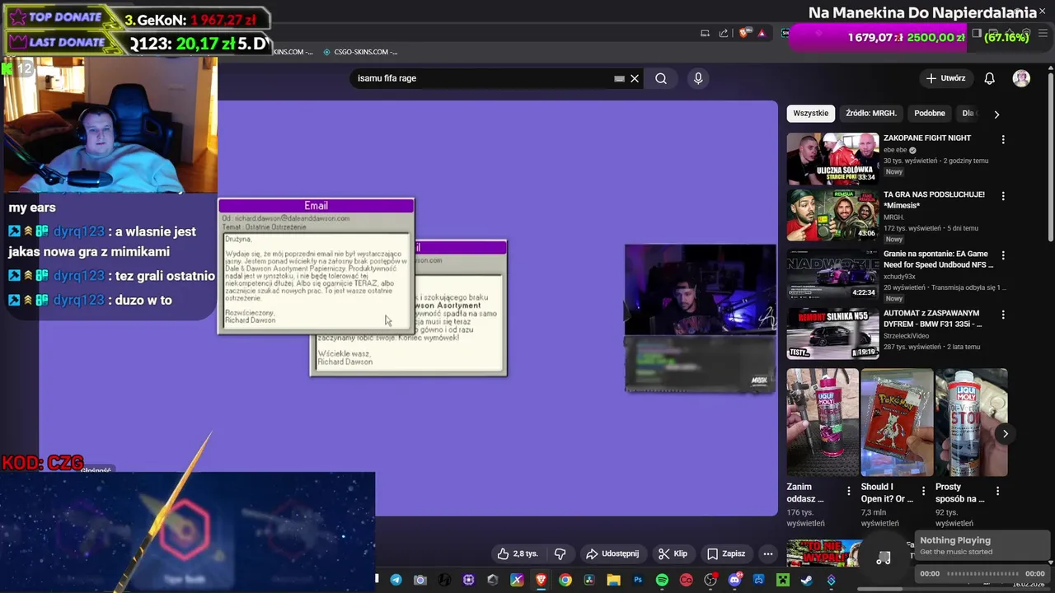Open Google Chrome from the taskbar

tap(565, 580)
